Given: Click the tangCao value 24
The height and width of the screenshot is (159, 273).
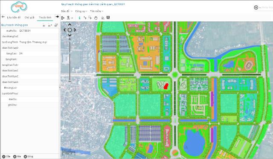Looking at the screenshot, I should [21, 53].
